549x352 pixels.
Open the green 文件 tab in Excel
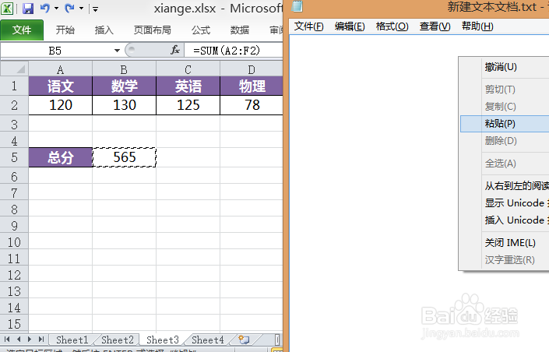click(22, 30)
